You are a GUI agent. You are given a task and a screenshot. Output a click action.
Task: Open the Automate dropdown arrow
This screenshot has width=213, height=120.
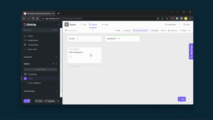[x=178, y=25]
